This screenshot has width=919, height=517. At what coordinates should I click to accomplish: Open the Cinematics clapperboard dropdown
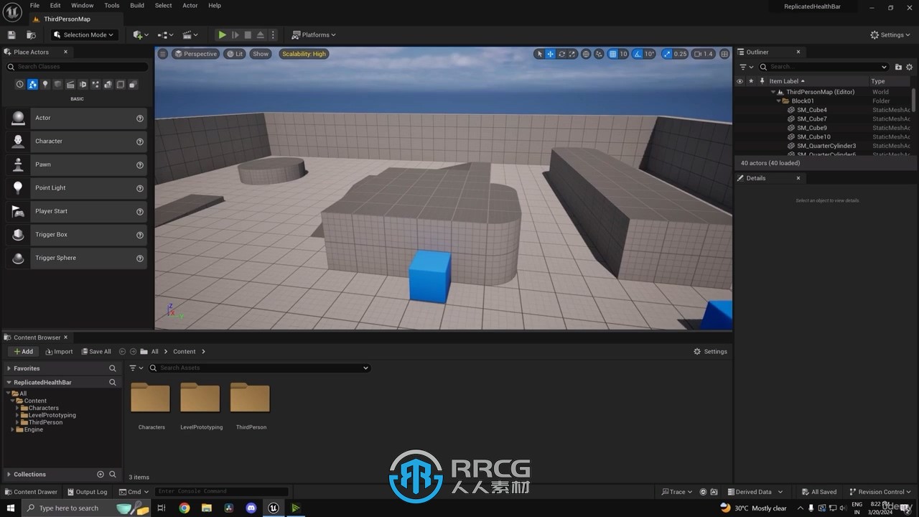tap(190, 34)
